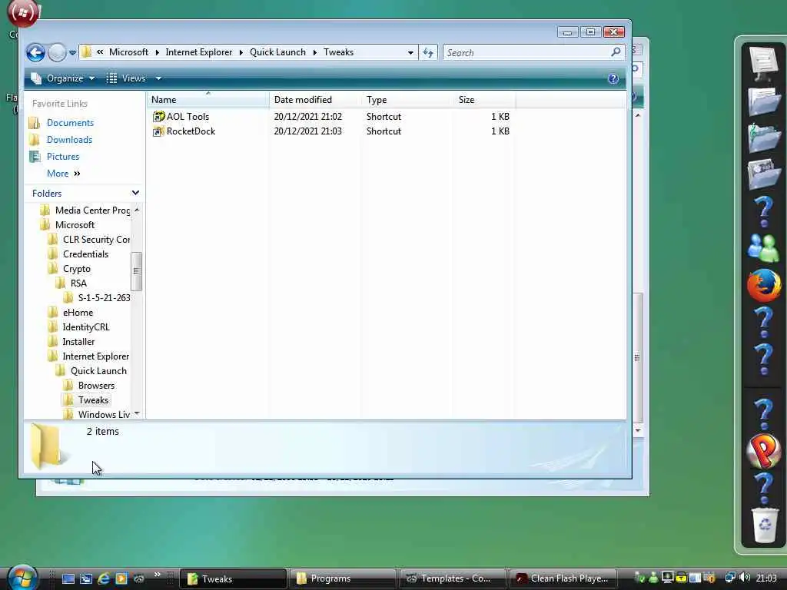Open the documents folder icon in RocketDock

763,101
